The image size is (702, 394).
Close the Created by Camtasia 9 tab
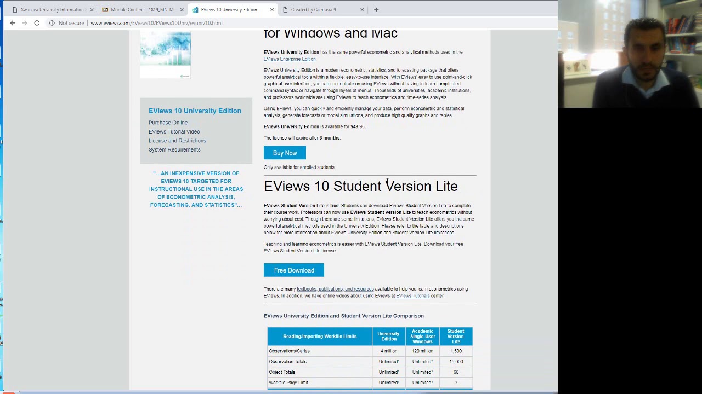click(x=361, y=10)
